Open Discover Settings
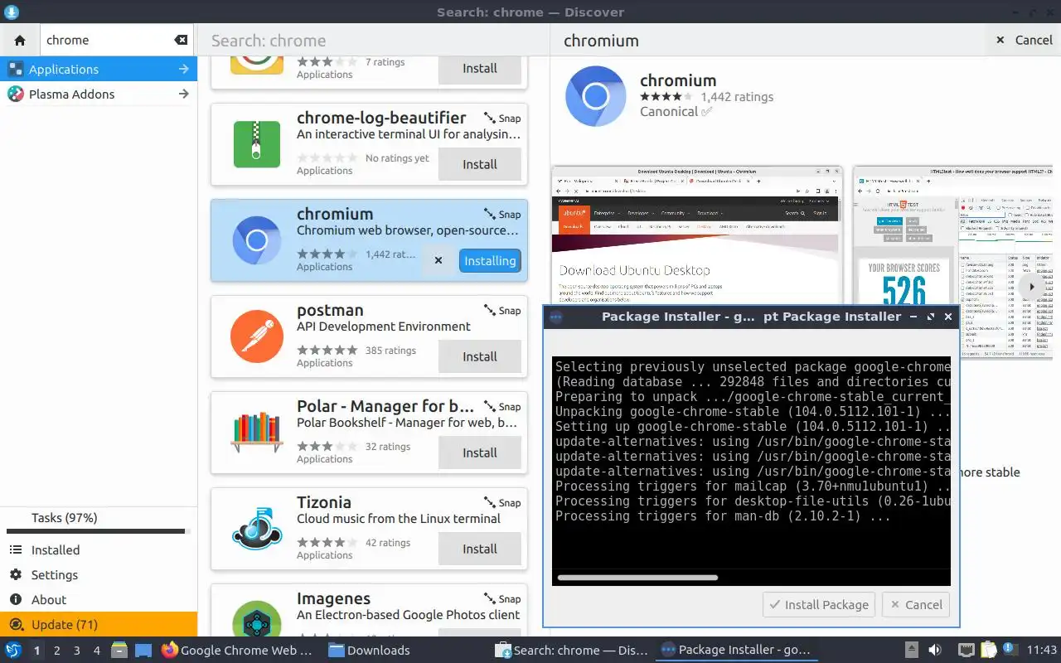Viewport: 1061px width, 663px height. pos(99,574)
